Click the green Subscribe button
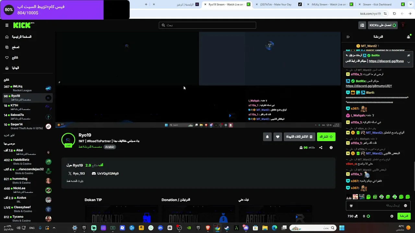The height and width of the screenshot is (233, 415). (326, 137)
